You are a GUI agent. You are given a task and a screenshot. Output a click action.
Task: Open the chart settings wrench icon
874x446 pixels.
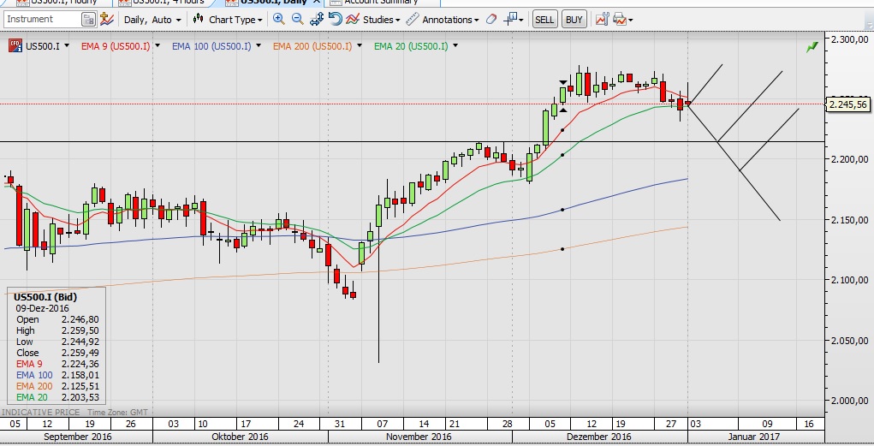tap(602, 20)
